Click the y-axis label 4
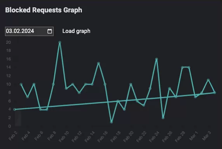Screen dimensions: 222x149 (x=9, y=109)
